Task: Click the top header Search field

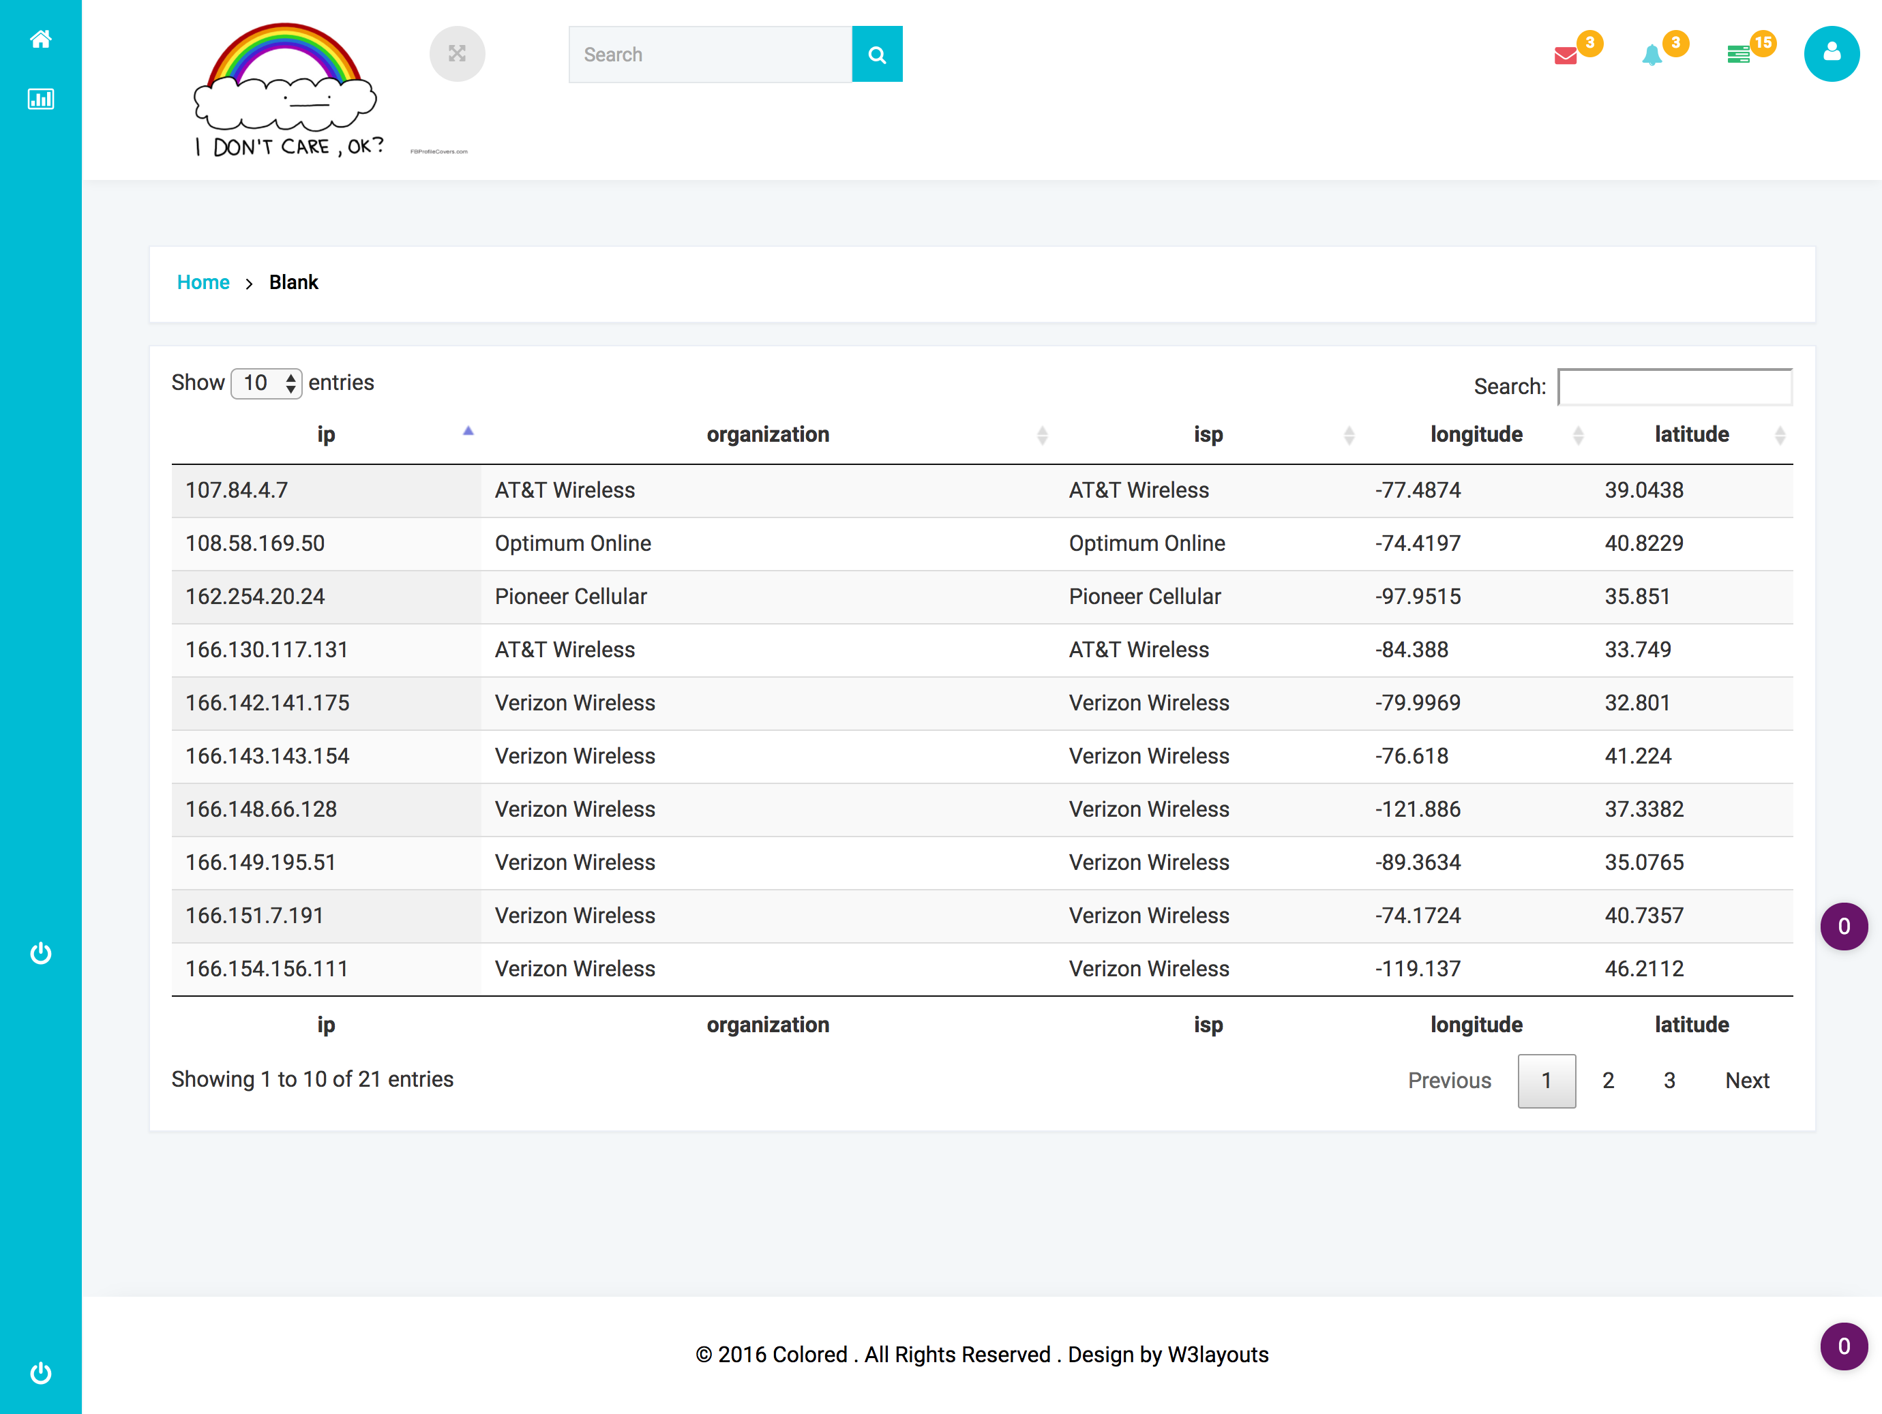Action: tap(710, 55)
